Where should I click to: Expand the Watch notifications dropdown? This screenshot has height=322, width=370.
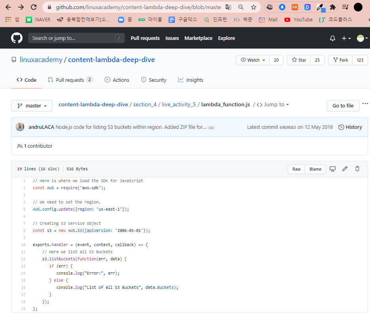coord(253,60)
